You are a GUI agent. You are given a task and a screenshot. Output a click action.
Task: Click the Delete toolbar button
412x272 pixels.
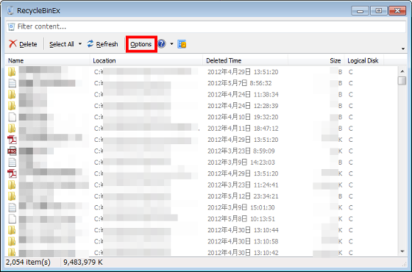pos(23,44)
